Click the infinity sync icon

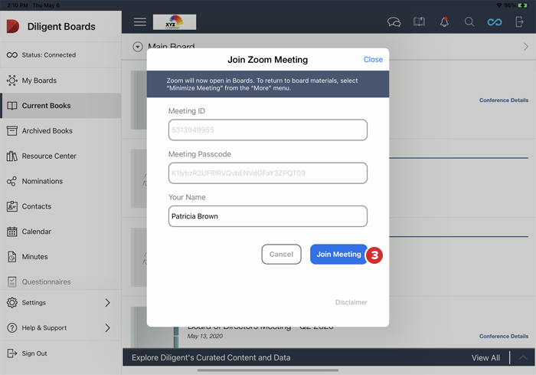pyautogui.click(x=495, y=22)
